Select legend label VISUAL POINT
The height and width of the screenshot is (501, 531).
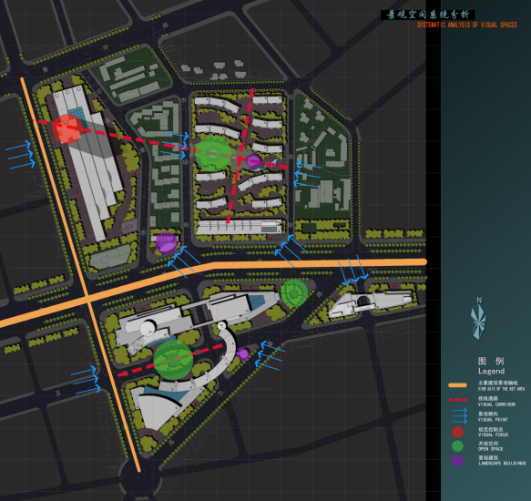click(493, 420)
